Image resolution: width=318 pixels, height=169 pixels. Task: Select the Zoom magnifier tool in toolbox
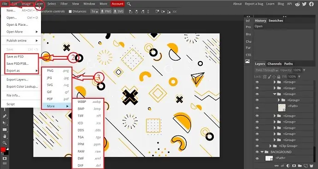(5, 143)
